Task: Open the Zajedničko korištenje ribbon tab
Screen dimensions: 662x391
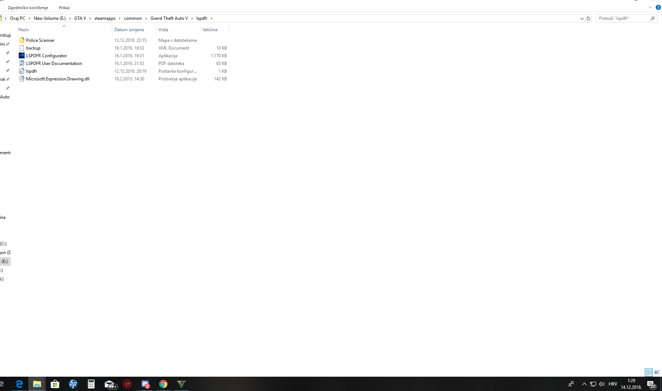Action: coord(28,8)
